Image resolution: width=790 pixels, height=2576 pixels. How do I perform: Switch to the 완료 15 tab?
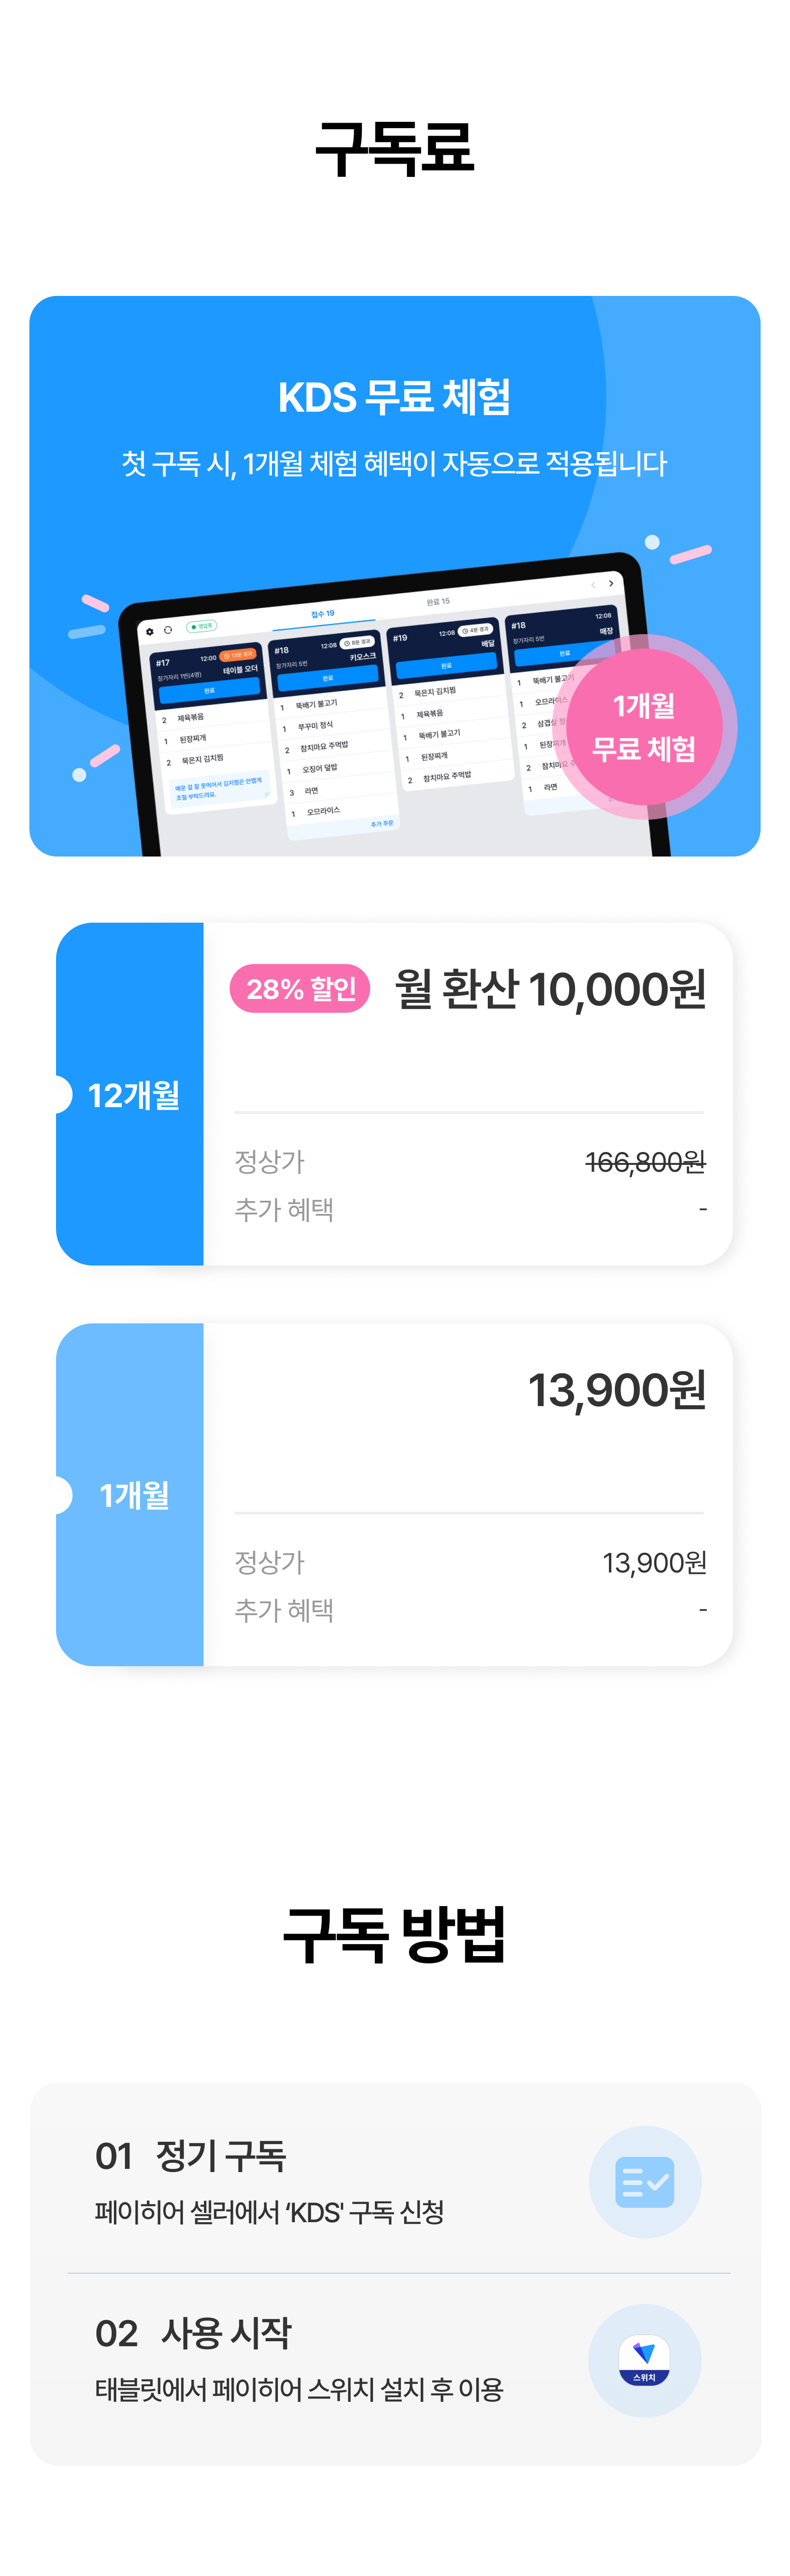click(x=438, y=602)
